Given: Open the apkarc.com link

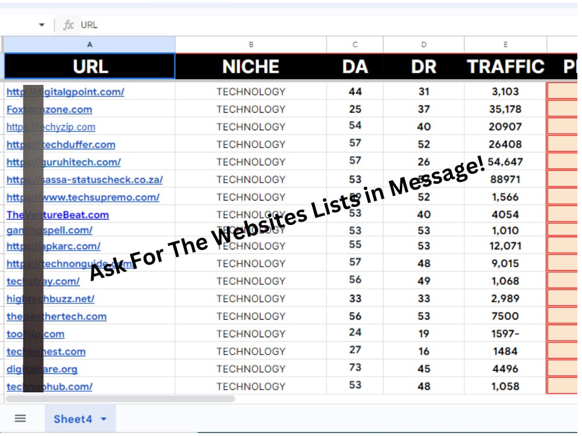Looking at the screenshot, I should pyautogui.click(x=54, y=246).
